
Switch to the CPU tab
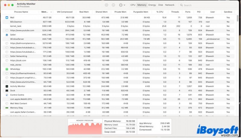tap(133, 5)
